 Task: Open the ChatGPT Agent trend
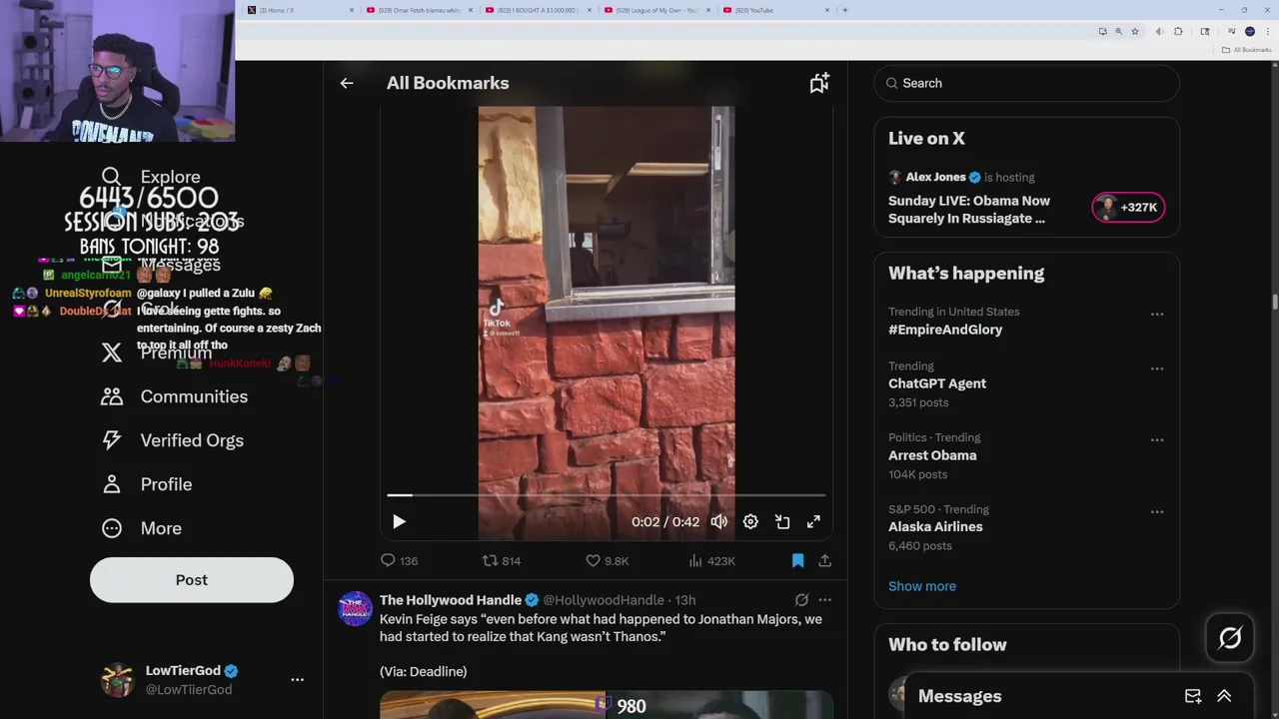pos(937,383)
